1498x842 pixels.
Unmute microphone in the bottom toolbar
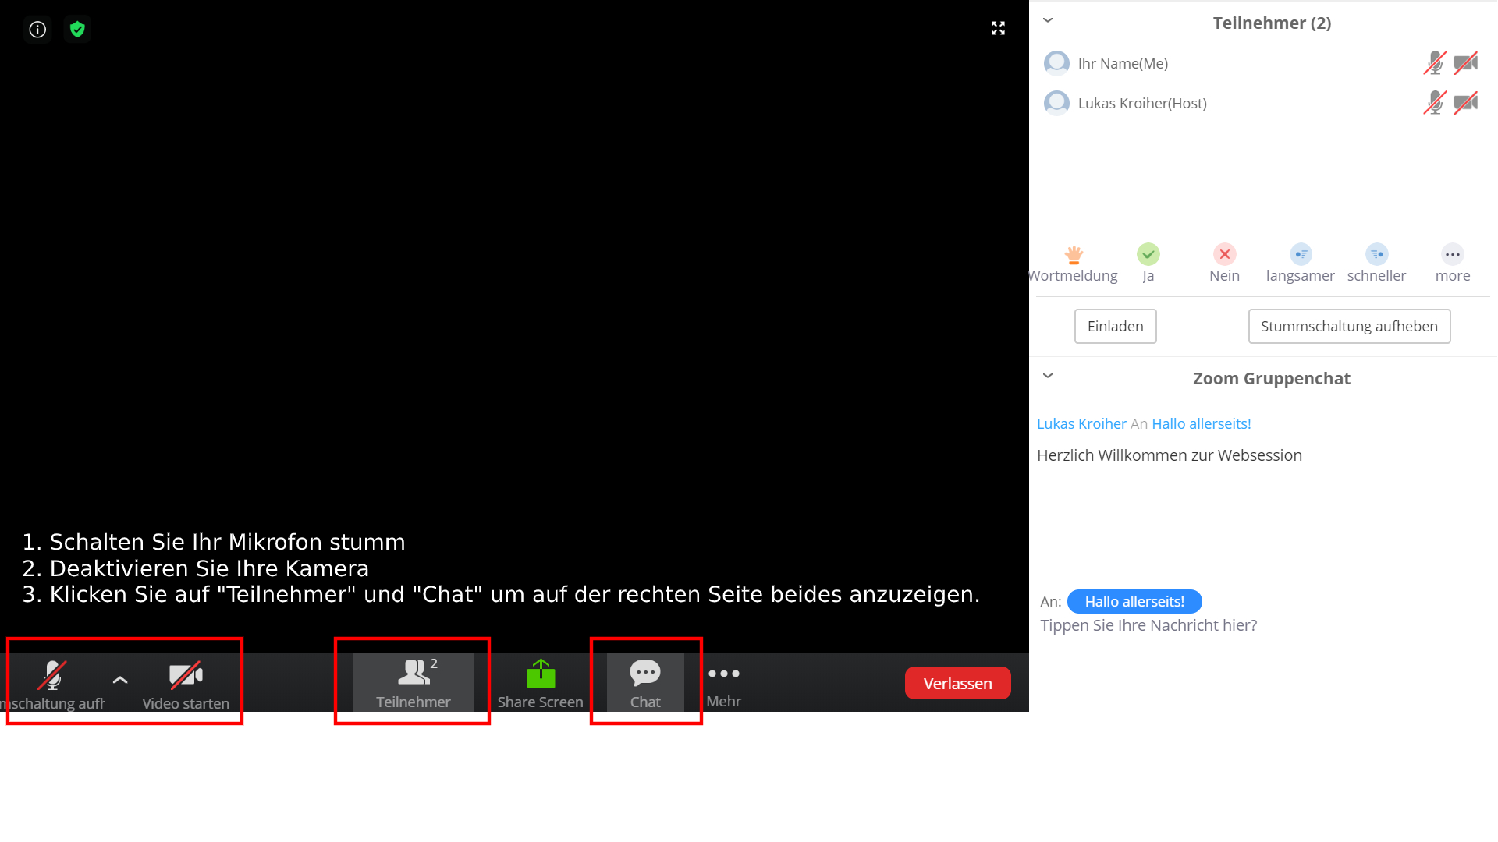click(x=53, y=677)
